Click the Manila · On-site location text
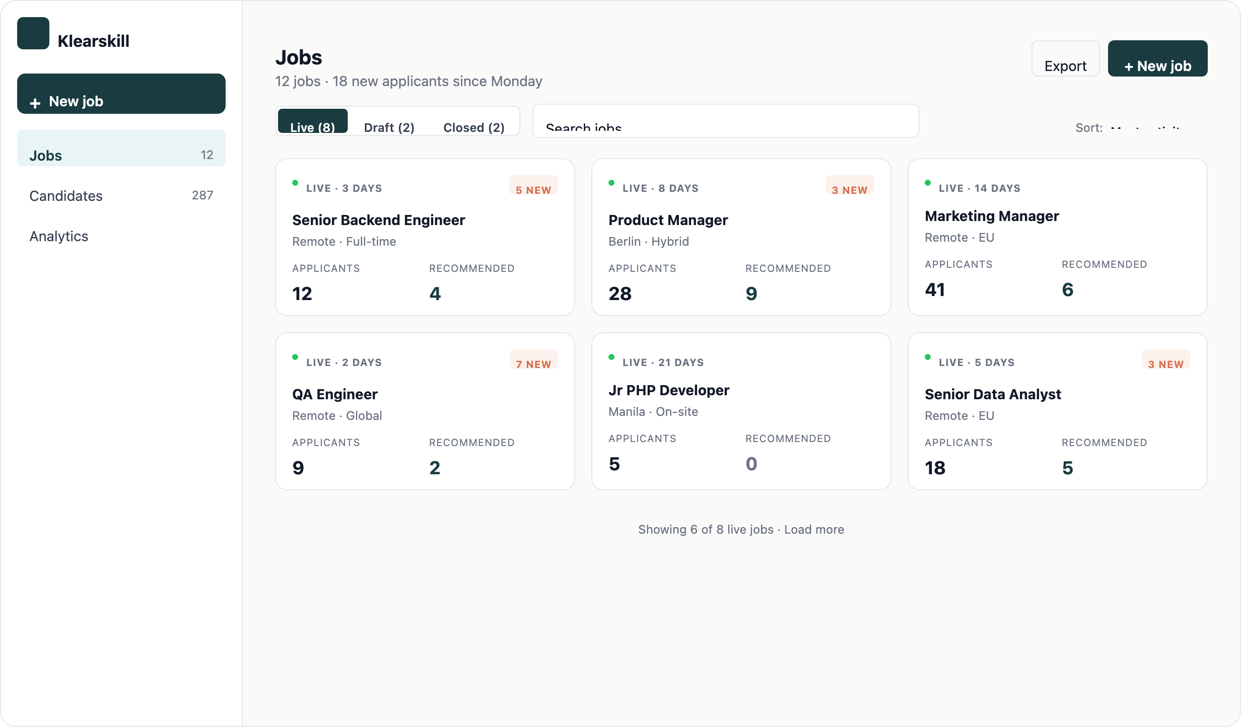This screenshot has height=727, width=1241. [653, 412]
